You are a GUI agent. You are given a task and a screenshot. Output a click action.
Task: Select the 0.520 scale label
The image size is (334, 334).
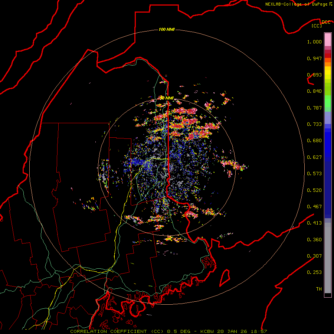pos(314,190)
